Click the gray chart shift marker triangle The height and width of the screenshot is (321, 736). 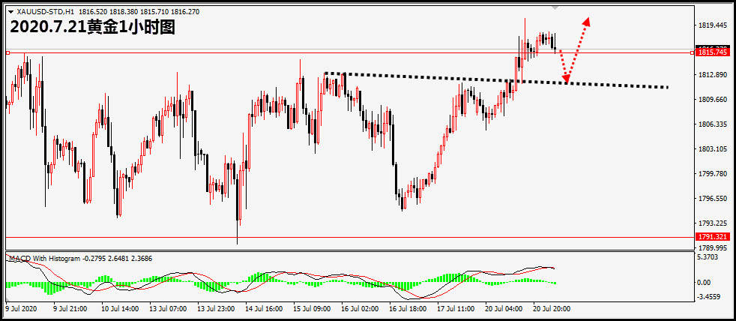[x=555, y=7]
